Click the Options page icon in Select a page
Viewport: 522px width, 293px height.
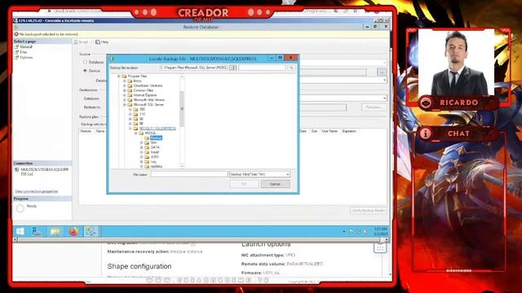[16, 58]
